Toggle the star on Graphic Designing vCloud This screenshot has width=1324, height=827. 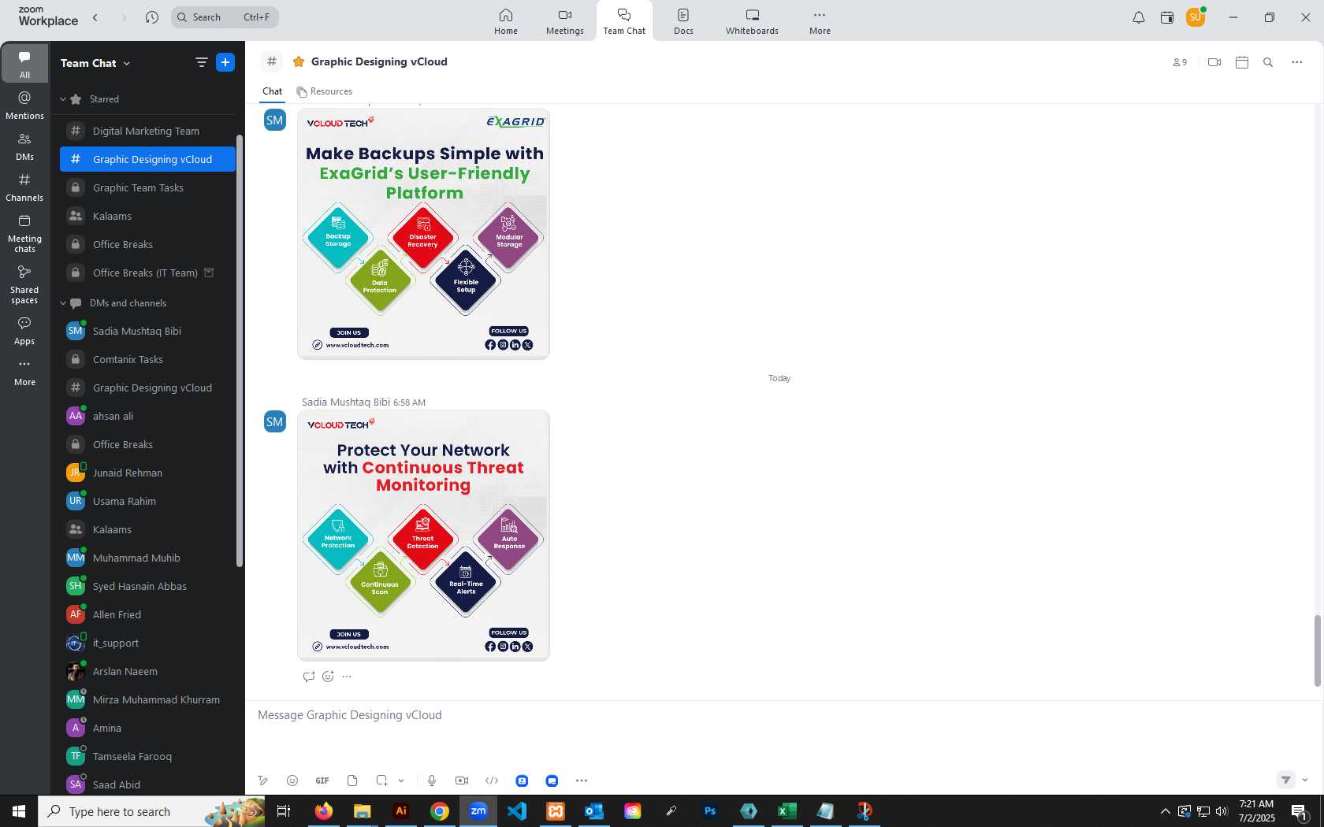(299, 61)
